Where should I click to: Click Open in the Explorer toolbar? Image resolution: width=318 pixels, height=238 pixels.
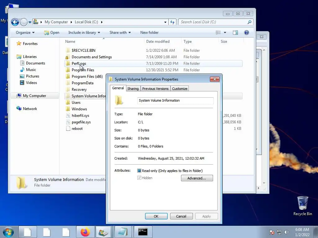coord(52,33)
